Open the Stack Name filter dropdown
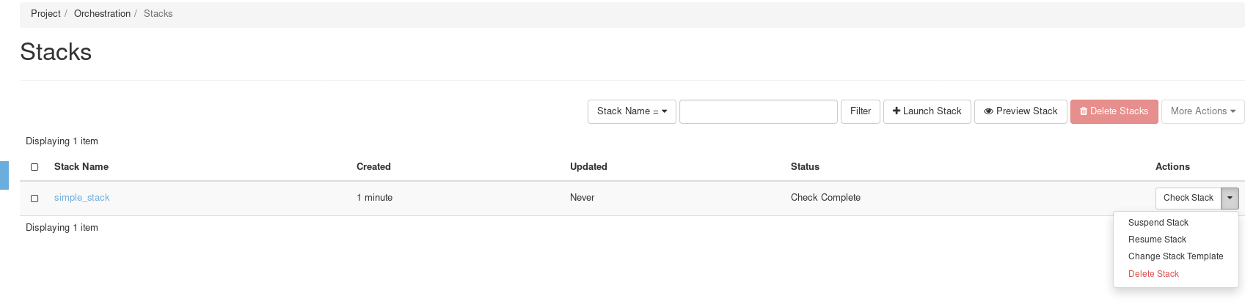Viewport: 1256px width, 304px height. click(x=632, y=111)
